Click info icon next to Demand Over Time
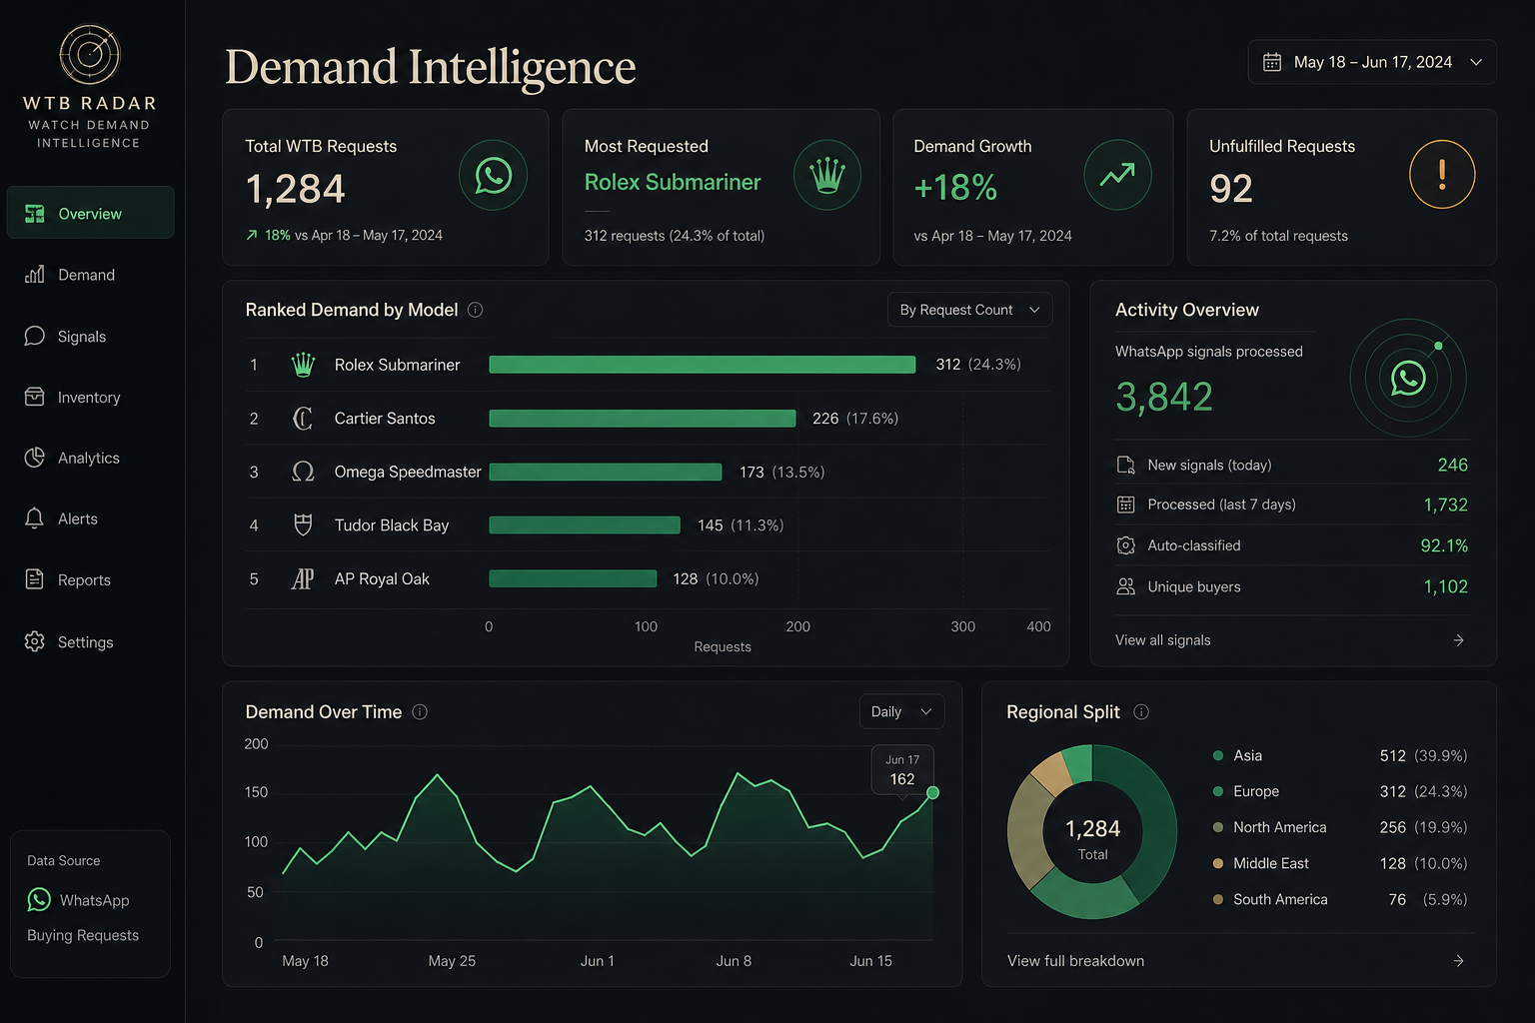Viewport: 1535px width, 1023px height. coord(420,712)
